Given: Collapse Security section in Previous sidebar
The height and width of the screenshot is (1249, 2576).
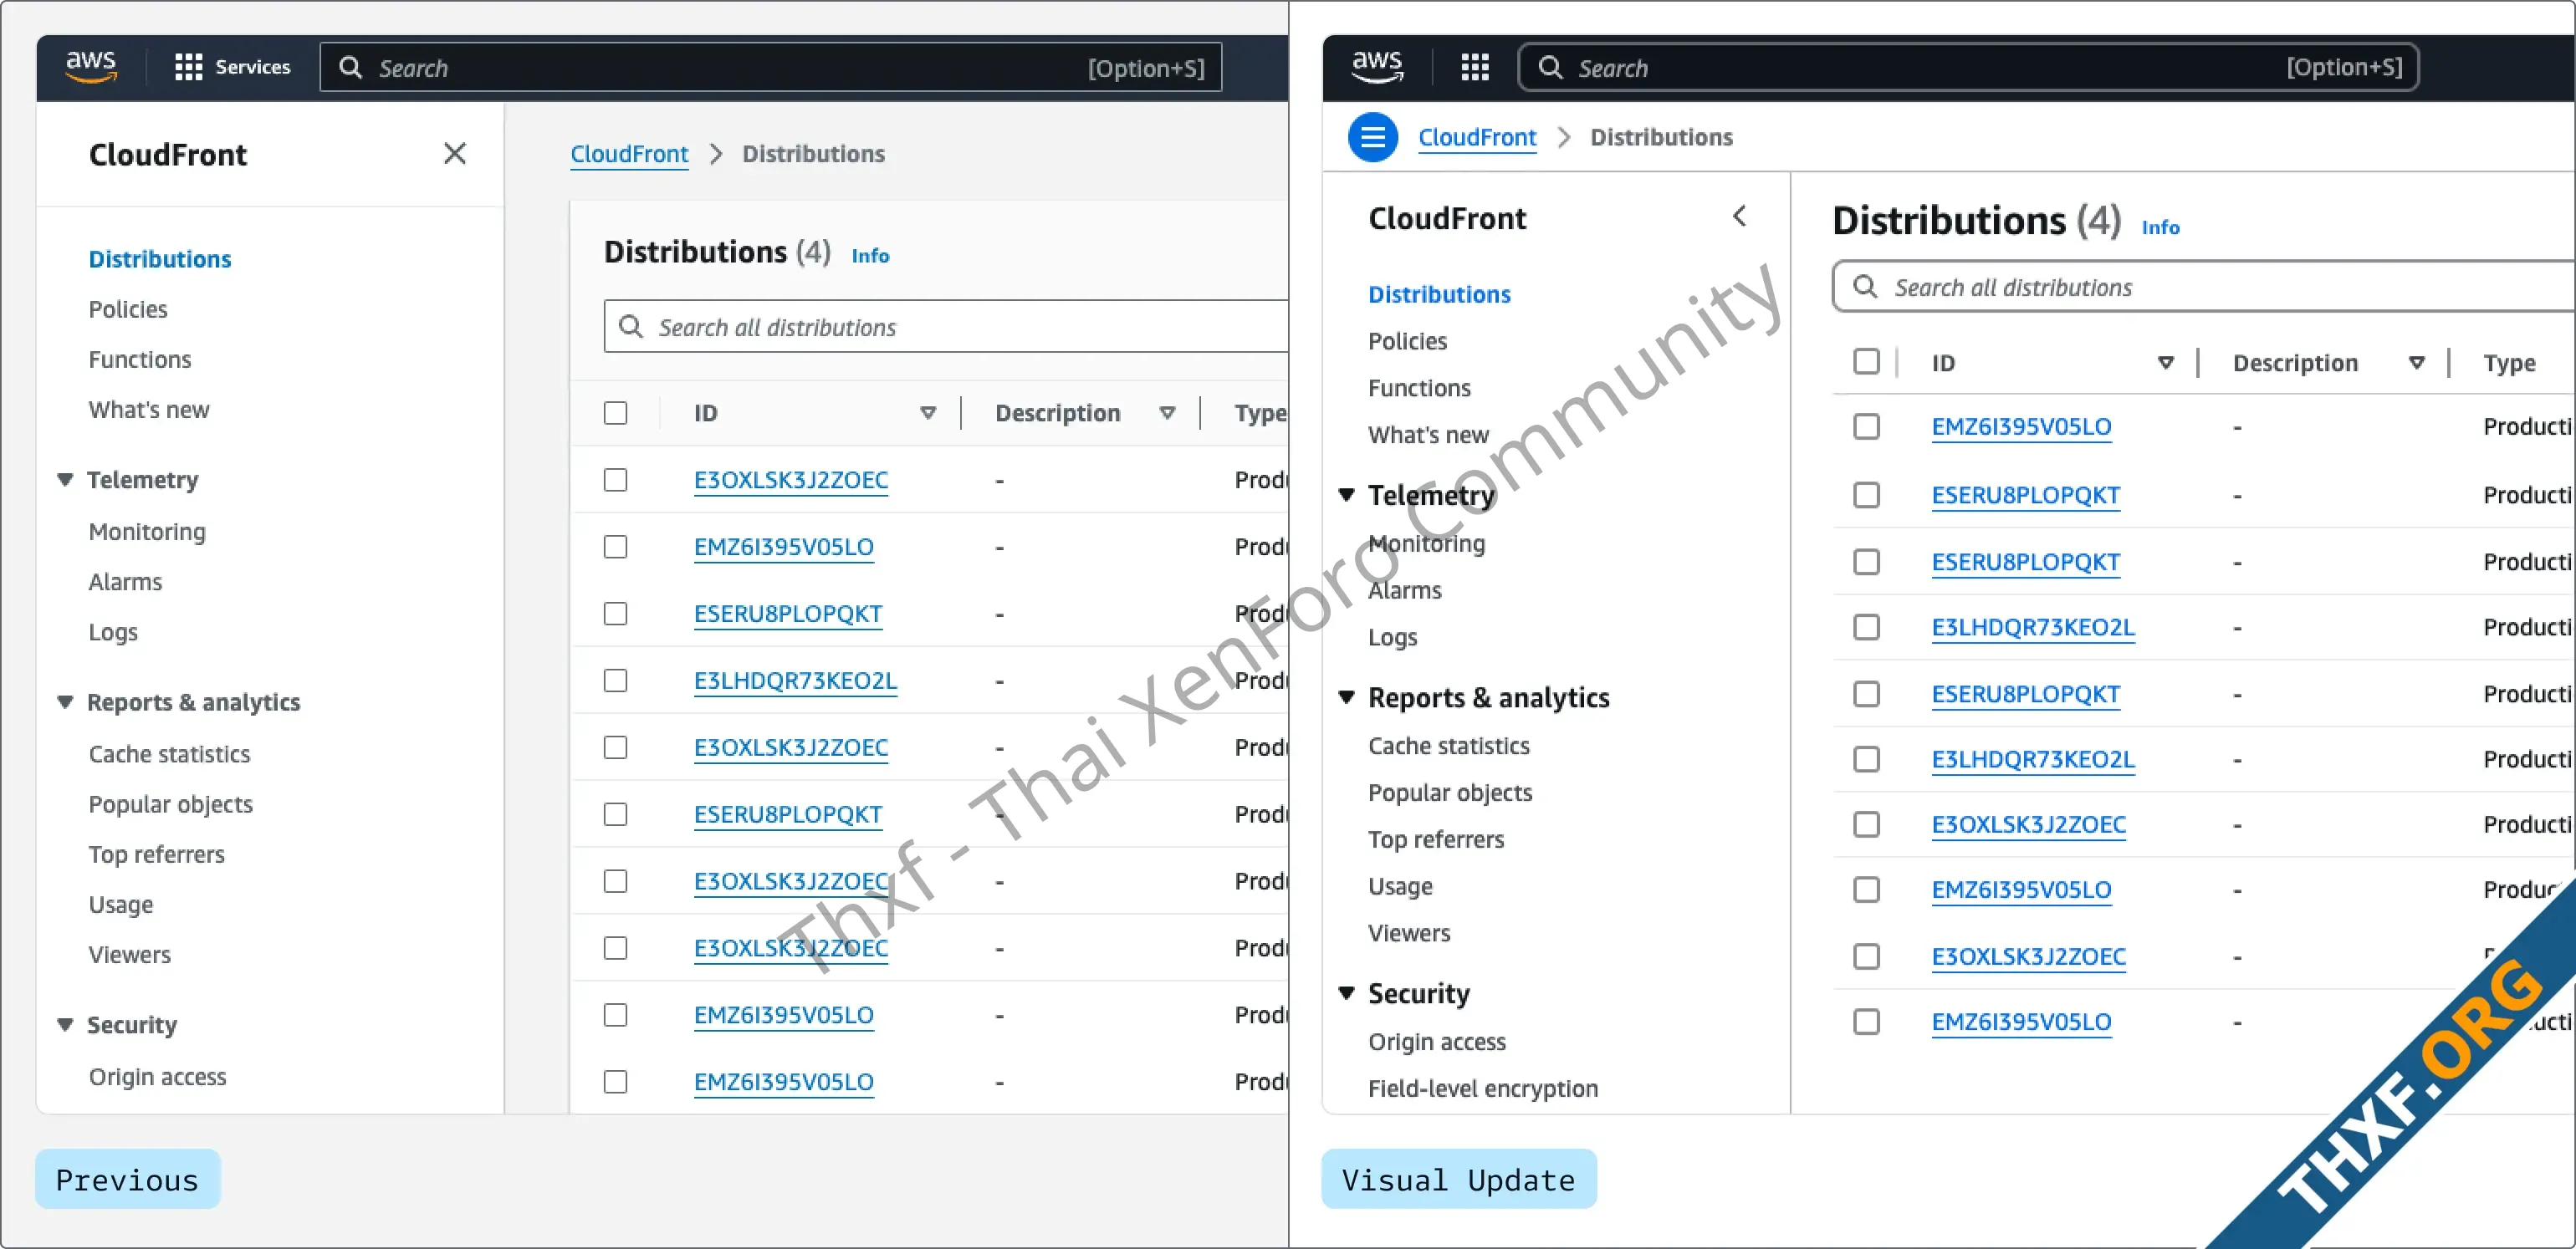Looking at the screenshot, I should 65,1024.
